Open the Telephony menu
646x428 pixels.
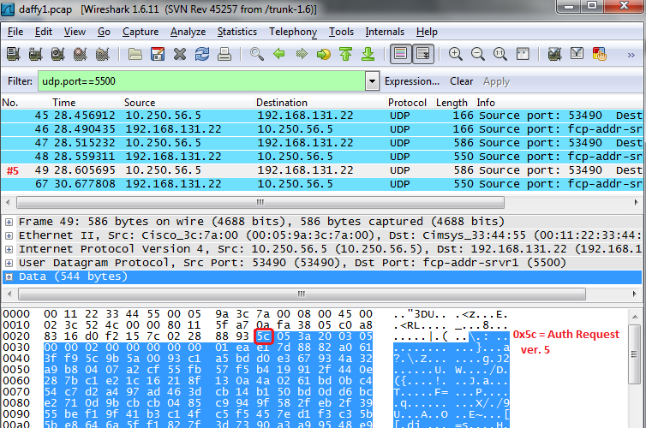pos(292,32)
